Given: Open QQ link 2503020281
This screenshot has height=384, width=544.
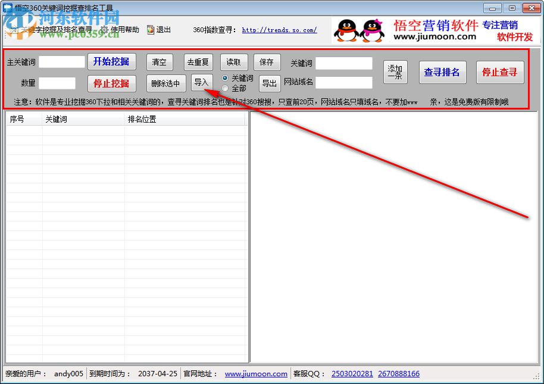Looking at the screenshot, I should [x=352, y=374].
